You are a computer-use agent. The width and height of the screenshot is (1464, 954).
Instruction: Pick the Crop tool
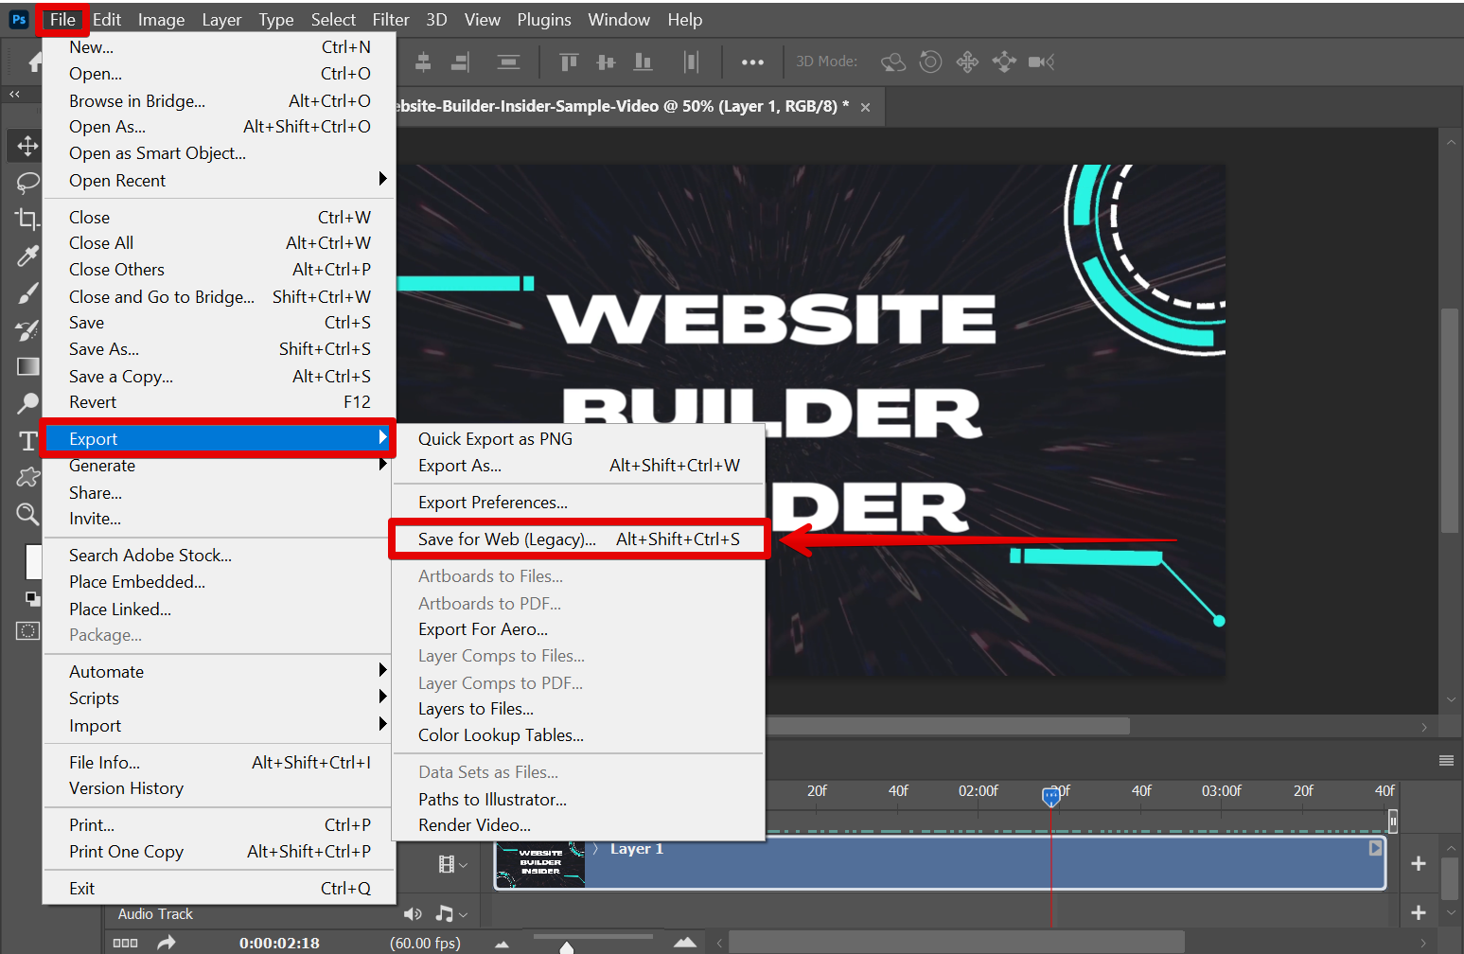coord(27,219)
